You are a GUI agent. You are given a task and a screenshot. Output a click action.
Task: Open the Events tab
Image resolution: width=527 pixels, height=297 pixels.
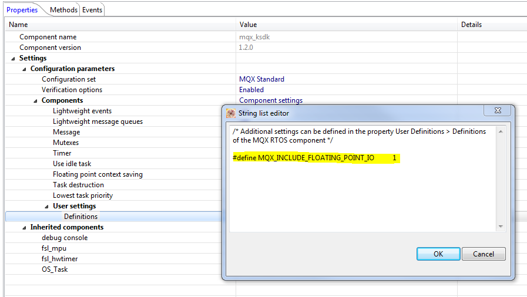[92, 10]
